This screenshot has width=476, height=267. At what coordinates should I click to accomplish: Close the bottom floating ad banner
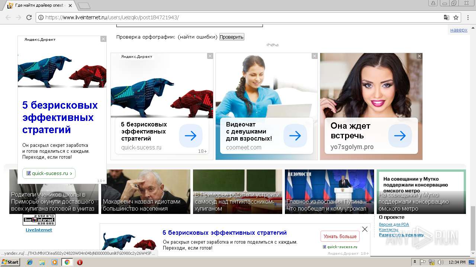(x=365, y=229)
